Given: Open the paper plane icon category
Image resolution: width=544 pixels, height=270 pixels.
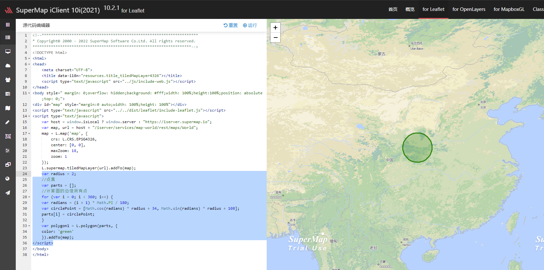Looking at the screenshot, I should coord(8,193).
